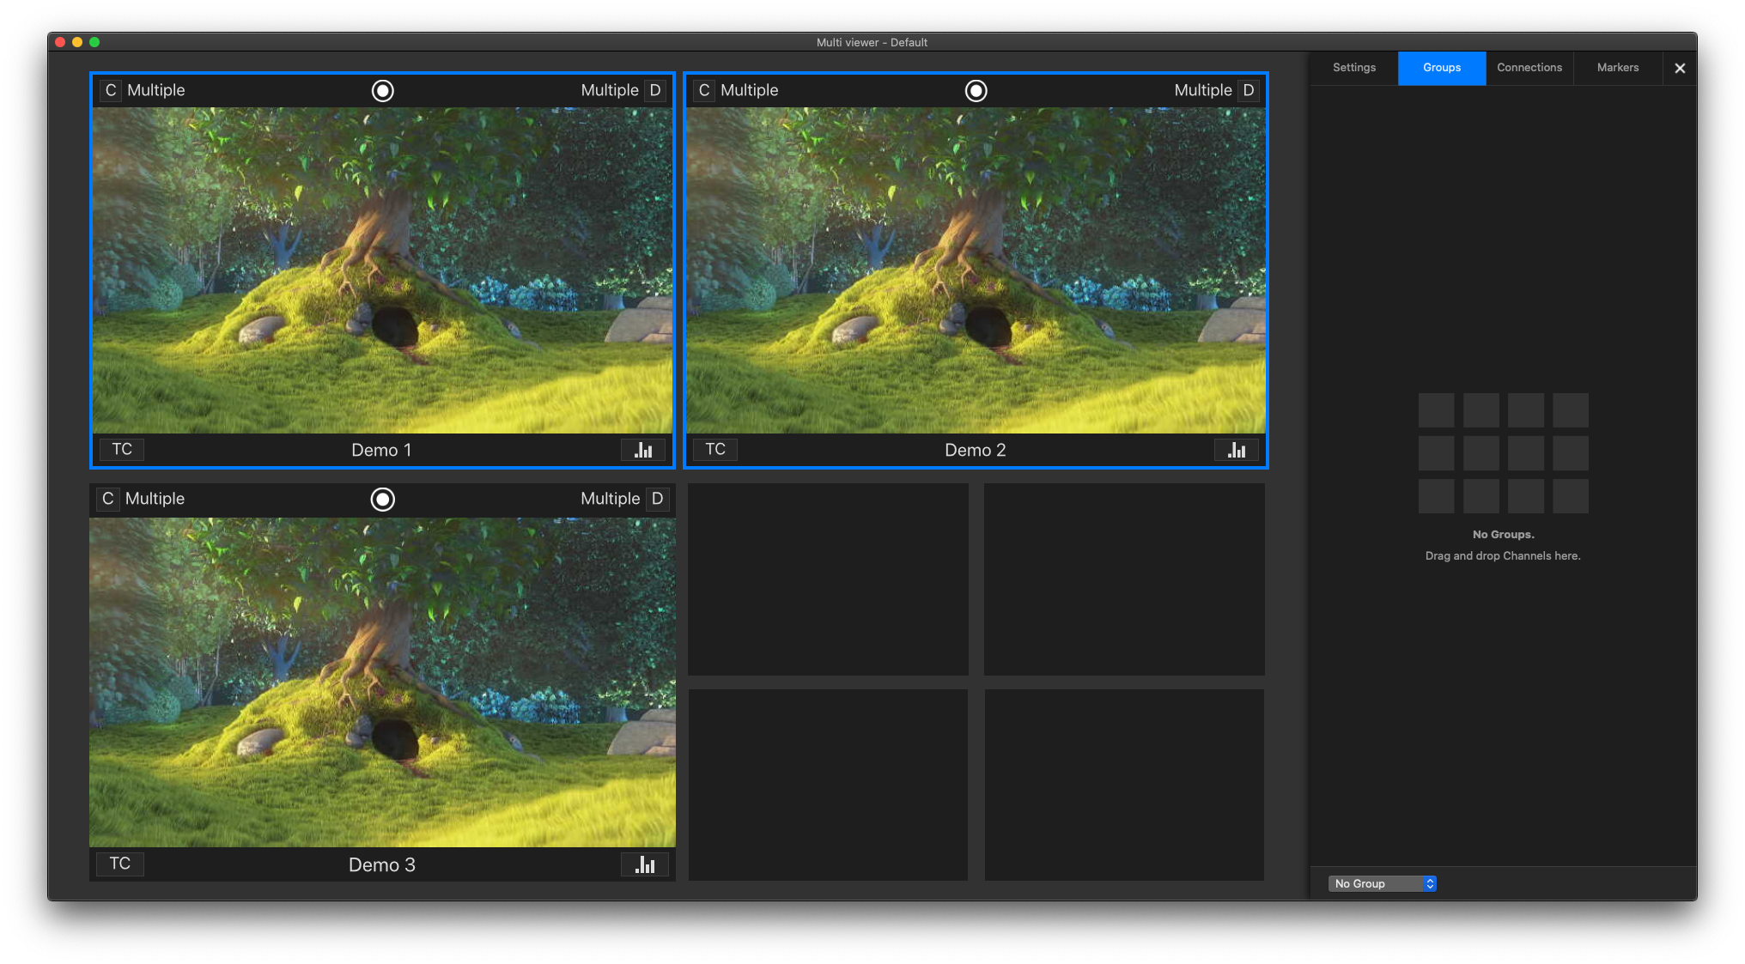Image resolution: width=1745 pixels, height=964 pixels.
Task: Toggle the TC timecode button on Demo 2
Action: click(x=715, y=449)
